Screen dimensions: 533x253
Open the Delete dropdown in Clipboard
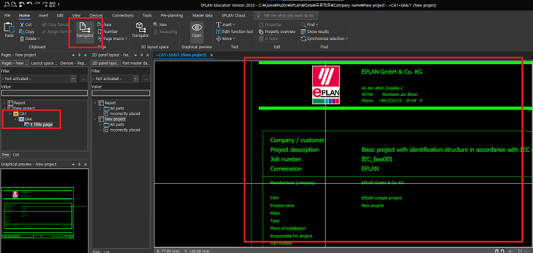click(29, 39)
